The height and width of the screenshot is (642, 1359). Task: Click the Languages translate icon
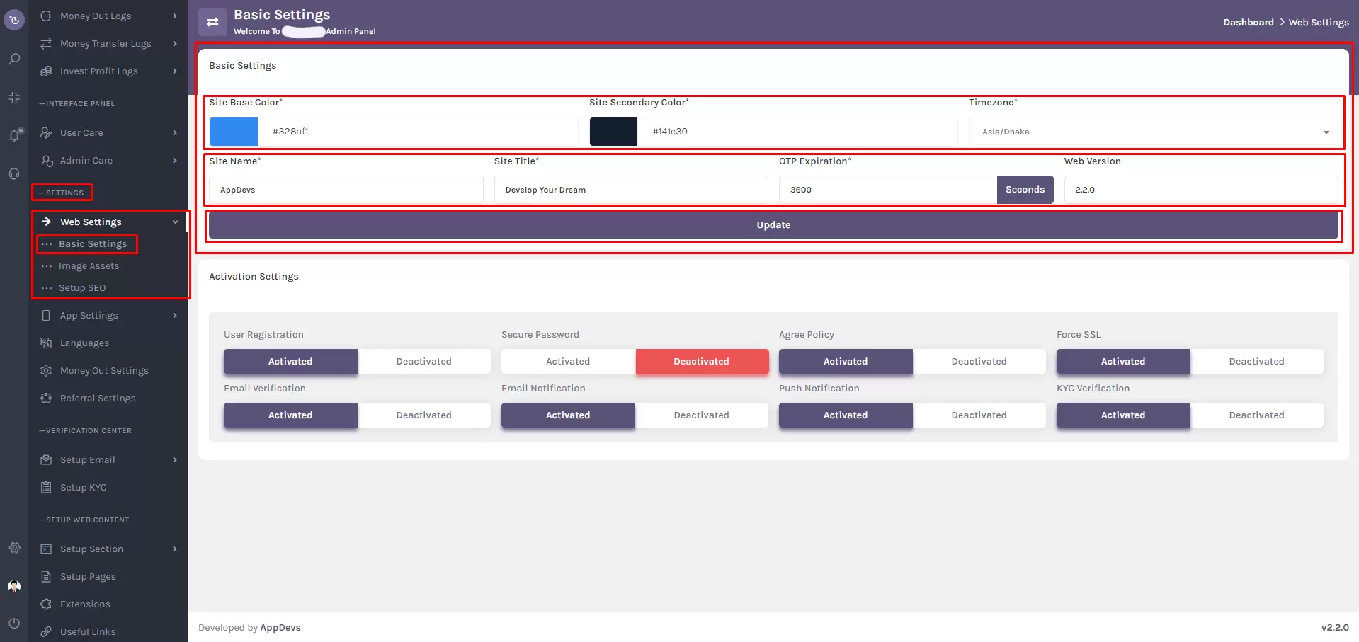(46, 343)
